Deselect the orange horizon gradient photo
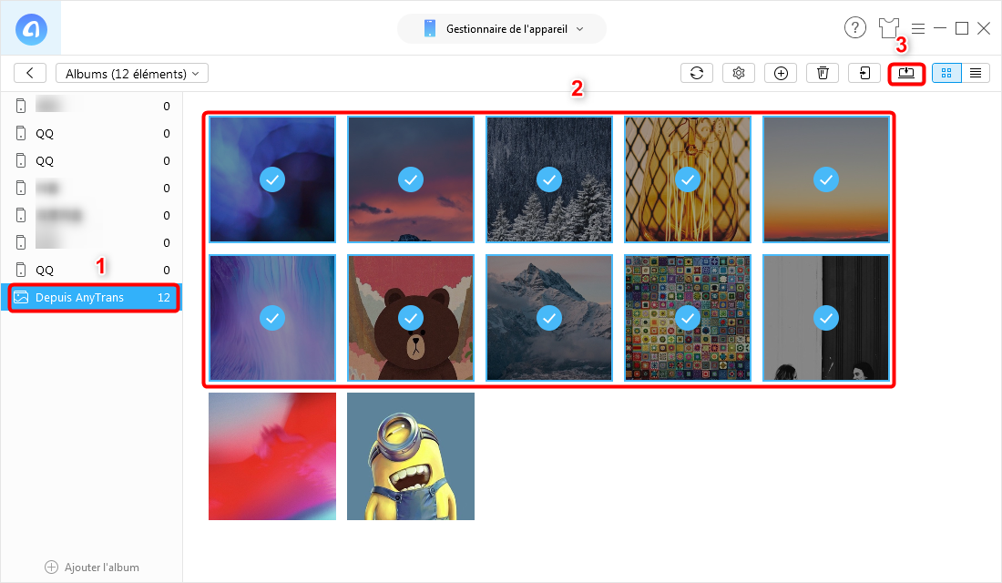Viewport: 1002px width, 583px height. click(826, 179)
